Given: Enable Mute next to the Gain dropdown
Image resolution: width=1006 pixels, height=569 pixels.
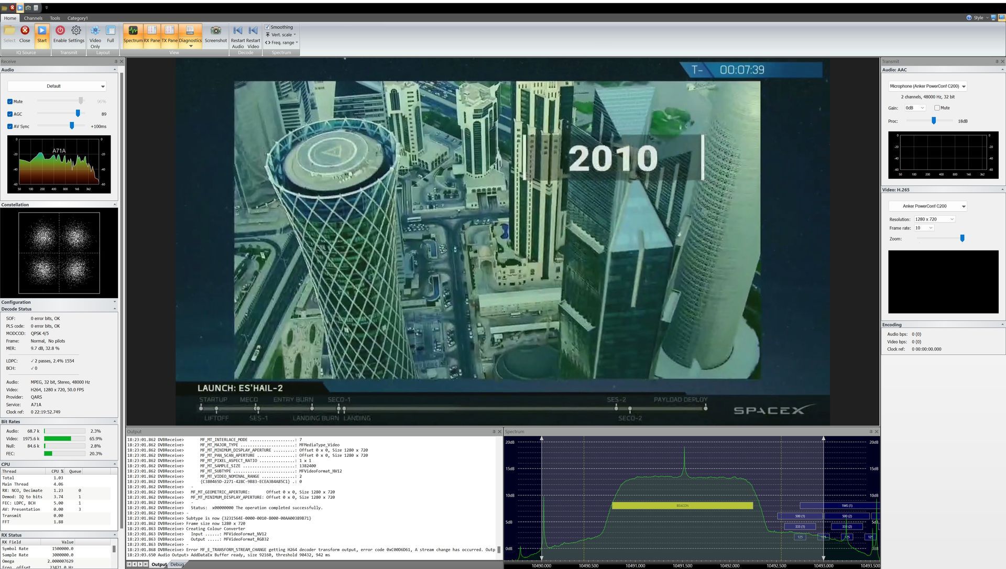Looking at the screenshot, I should coord(937,107).
